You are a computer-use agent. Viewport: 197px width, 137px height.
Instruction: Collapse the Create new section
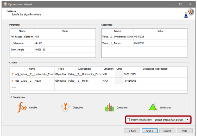pos(11,97)
